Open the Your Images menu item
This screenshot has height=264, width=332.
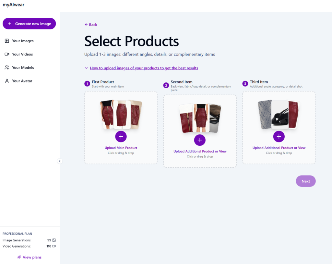[x=23, y=41]
